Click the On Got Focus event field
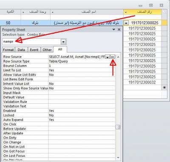 tap(82, 151)
